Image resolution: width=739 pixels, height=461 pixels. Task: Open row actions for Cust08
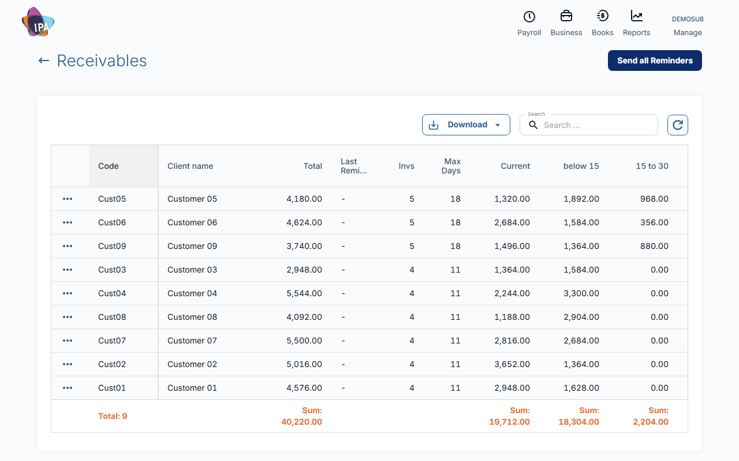(x=68, y=317)
